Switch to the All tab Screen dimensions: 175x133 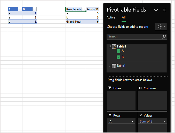[x=124, y=17]
